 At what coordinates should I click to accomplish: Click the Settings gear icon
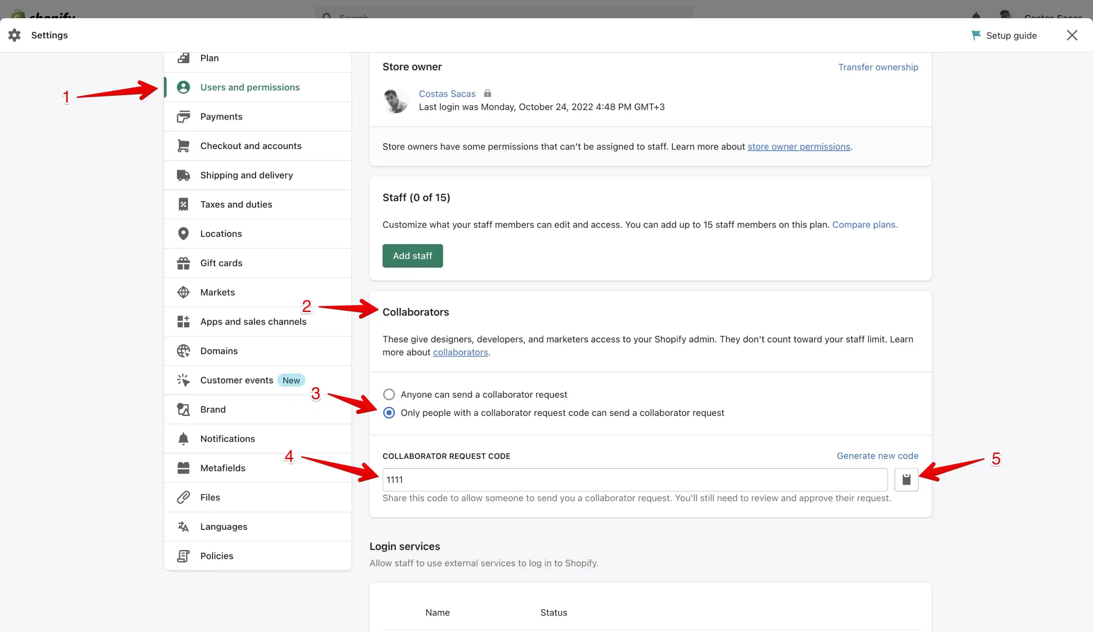[x=14, y=35]
